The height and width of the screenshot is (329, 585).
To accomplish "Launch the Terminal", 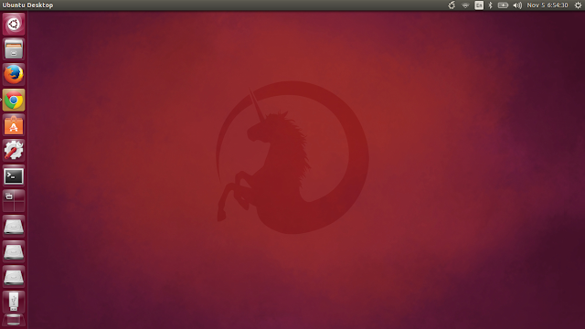I will tap(14, 175).
